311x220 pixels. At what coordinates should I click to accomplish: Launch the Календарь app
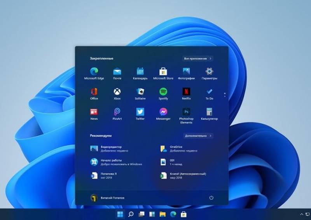tap(140, 73)
